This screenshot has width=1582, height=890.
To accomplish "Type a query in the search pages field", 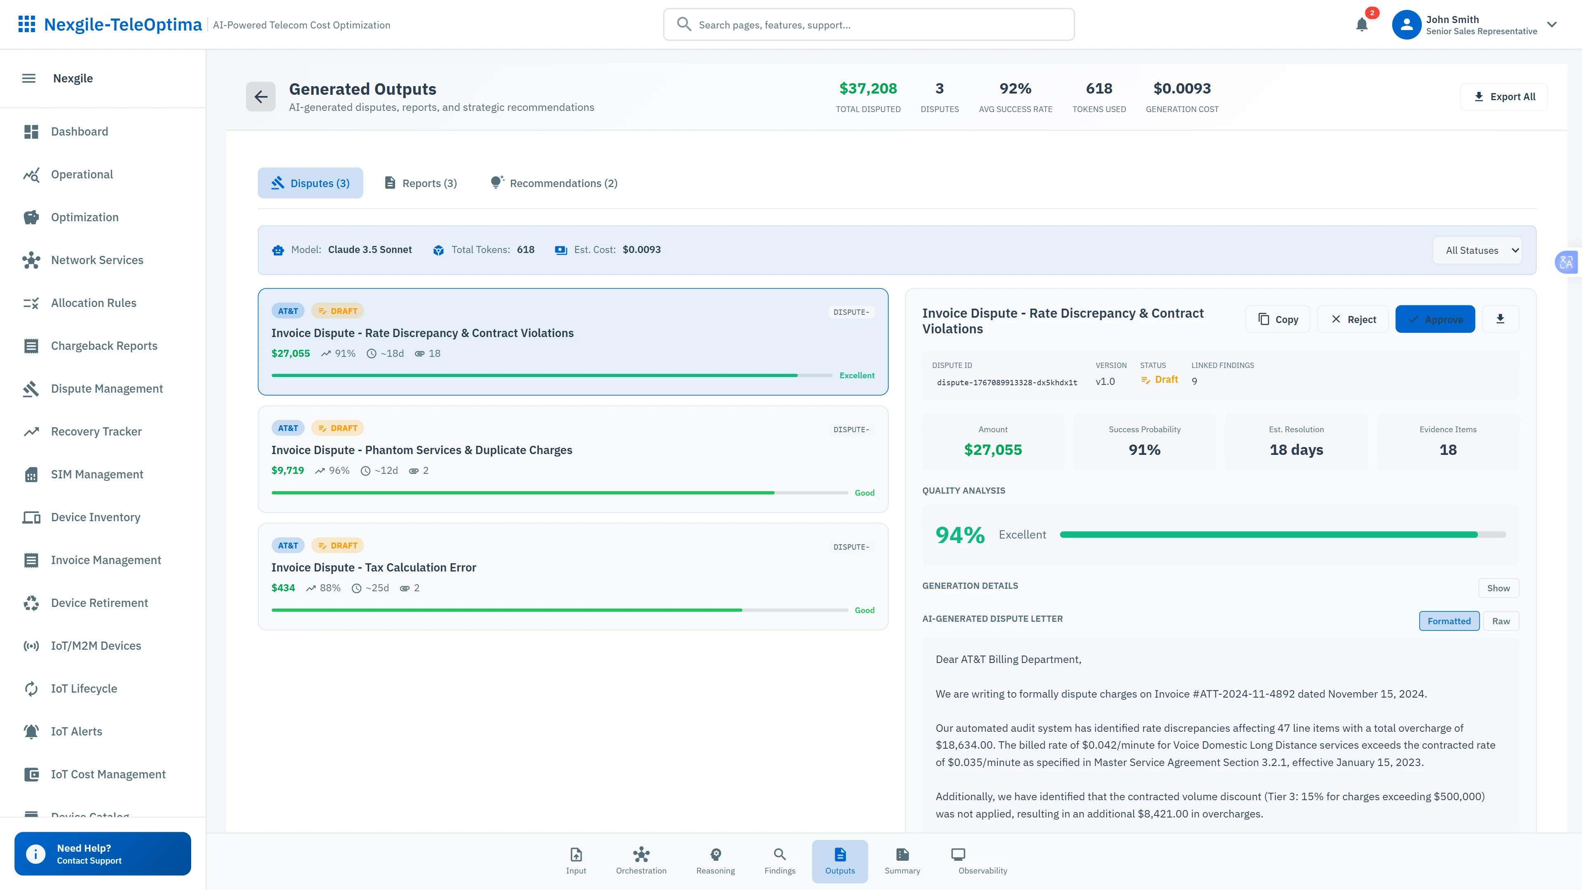I will point(868,25).
